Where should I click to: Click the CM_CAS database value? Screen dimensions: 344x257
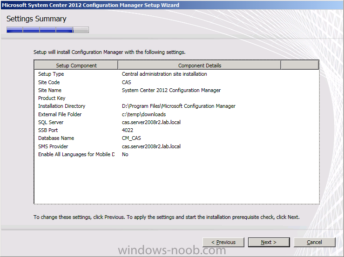coord(131,138)
